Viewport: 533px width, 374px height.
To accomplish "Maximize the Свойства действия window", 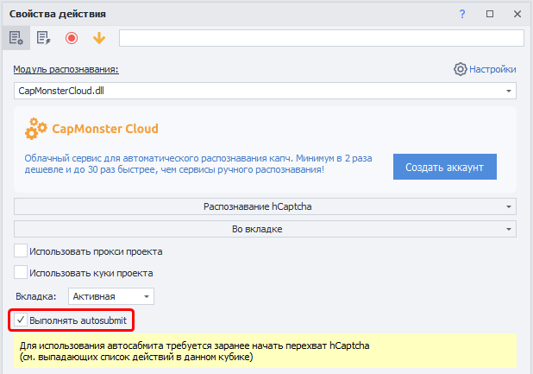I will click(x=490, y=14).
